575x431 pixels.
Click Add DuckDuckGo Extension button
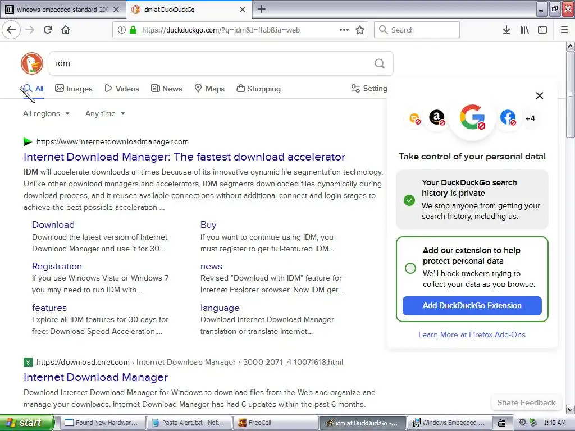472,306
